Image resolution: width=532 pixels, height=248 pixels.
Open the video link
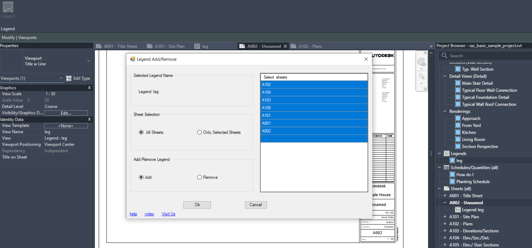pyautogui.click(x=149, y=214)
